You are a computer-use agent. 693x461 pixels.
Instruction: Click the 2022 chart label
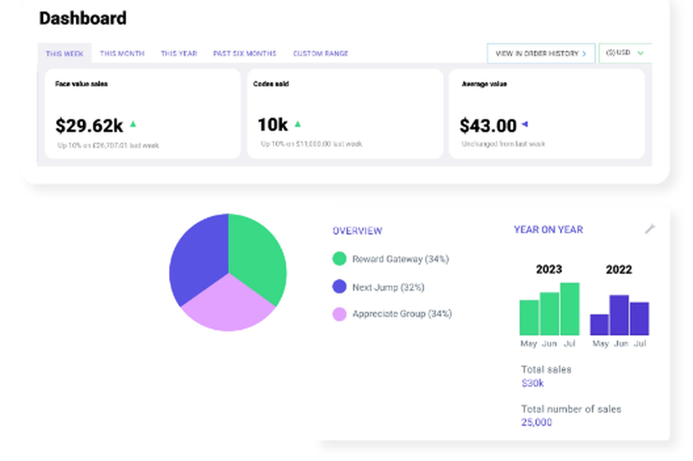tap(619, 269)
